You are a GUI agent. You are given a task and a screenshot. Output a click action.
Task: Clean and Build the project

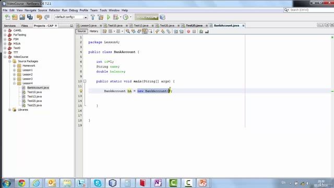(101, 17)
